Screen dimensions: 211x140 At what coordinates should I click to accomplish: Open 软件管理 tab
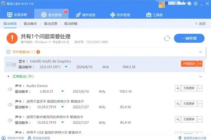(120, 15)
